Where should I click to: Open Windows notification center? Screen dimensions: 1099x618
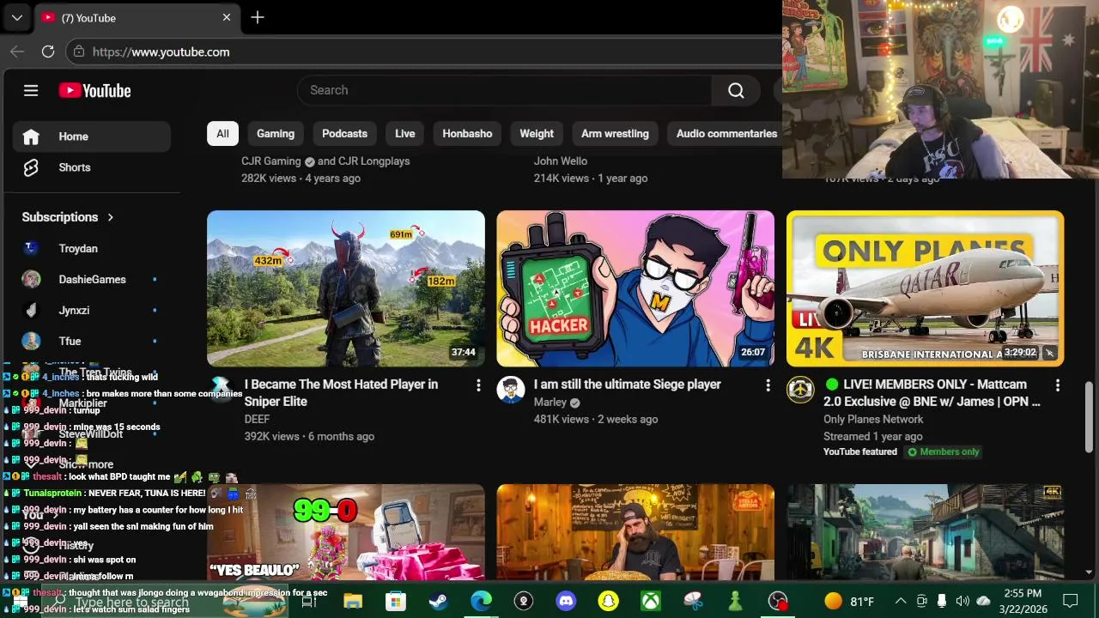[x=1071, y=601]
